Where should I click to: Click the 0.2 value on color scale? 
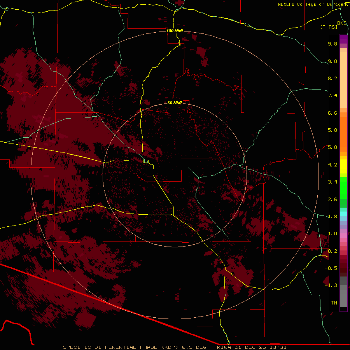click(x=332, y=251)
